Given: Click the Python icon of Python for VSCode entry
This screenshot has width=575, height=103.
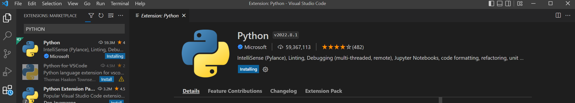Looking at the screenshot, I should coord(30,72).
